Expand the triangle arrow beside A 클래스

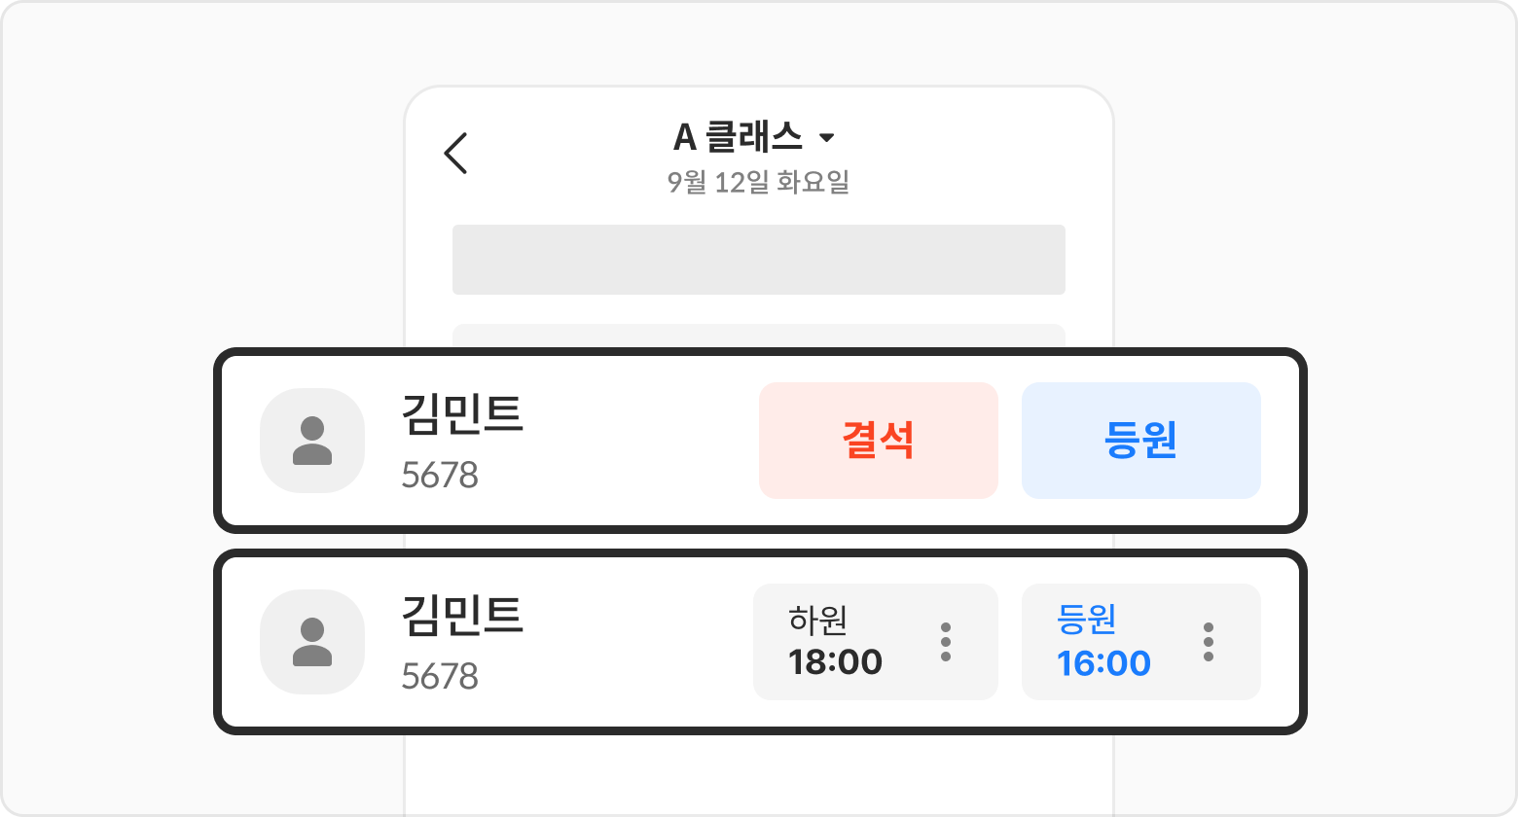click(826, 138)
